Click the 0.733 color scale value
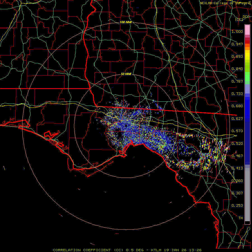The height and width of the screenshot is (252, 252). coord(237,94)
